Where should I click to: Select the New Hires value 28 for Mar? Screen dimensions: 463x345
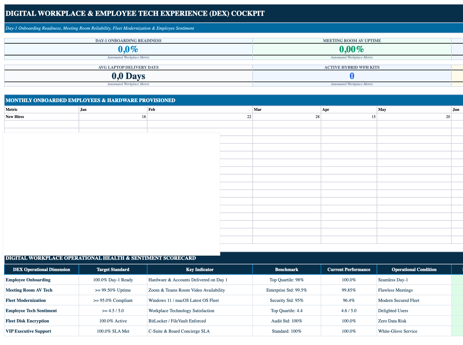point(287,117)
